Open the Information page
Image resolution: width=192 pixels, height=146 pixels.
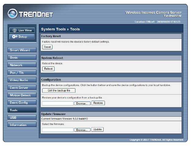22,125
